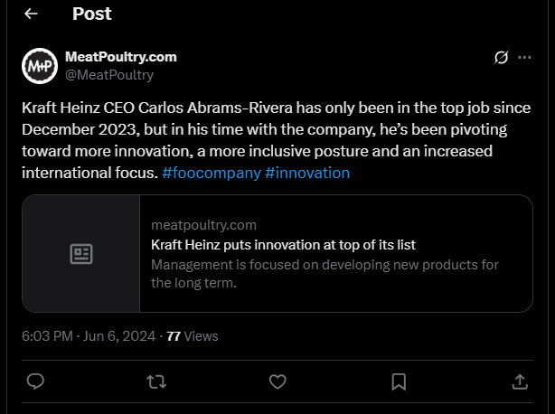Image resolution: width=555 pixels, height=414 pixels.
Task: Click the 6:03 PM Jun 6, 2024 timestamp
Action: click(x=89, y=336)
